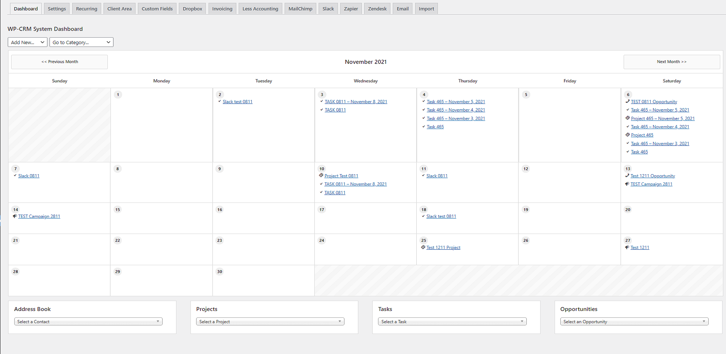The height and width of the screenshot is (354, 726).
Task: Click tag icon beside Project 465 on November 6
Action: pyautogui.click(x=628, y=134)
